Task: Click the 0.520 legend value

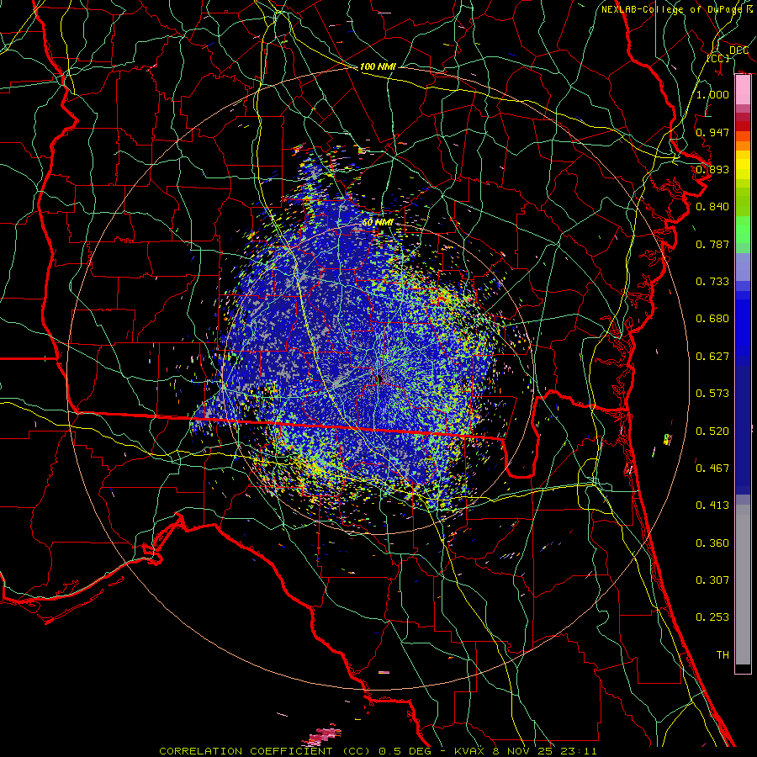Action: 712,431
